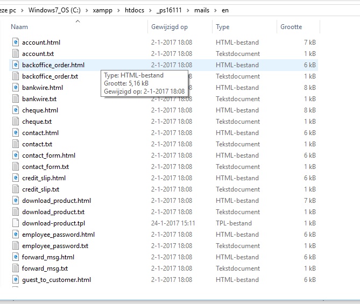Select file name backoffice_order.html
The image size is (360, 304).
click(x=53, y=65)
